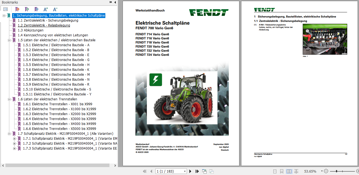Viewport: 359px width, 175px height.
Task: Open bookmark 1.5.8 Bauteile - N
Action: pyautogui.click(x=56, y=80)
